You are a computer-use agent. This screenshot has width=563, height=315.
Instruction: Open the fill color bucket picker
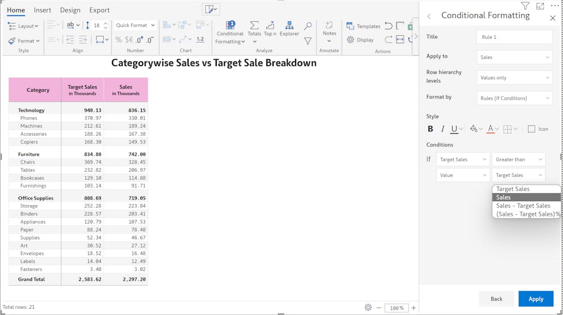coord(476,129)
